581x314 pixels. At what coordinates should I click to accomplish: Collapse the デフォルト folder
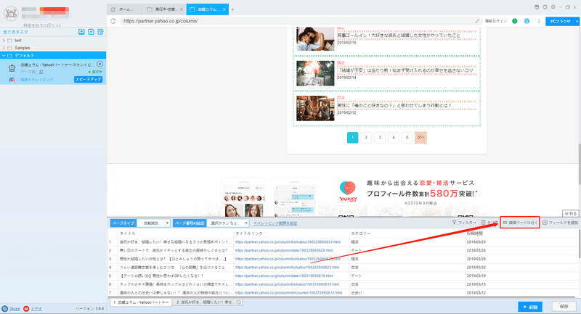pyautogui.click(x=4, y=56)
